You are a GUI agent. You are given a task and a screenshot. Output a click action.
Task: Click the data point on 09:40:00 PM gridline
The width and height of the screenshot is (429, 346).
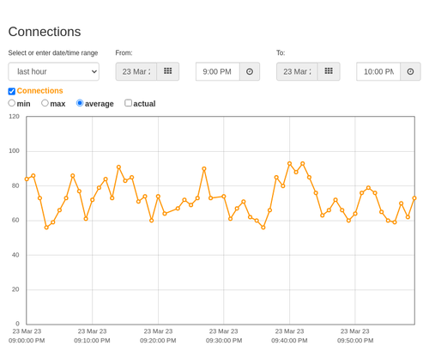pyautogui.click(x=289, y=164)
